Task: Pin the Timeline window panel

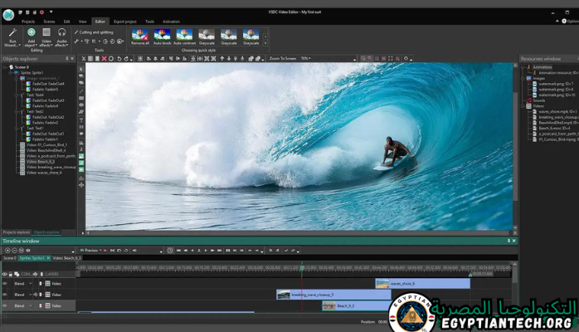Action: coord(508,241)
